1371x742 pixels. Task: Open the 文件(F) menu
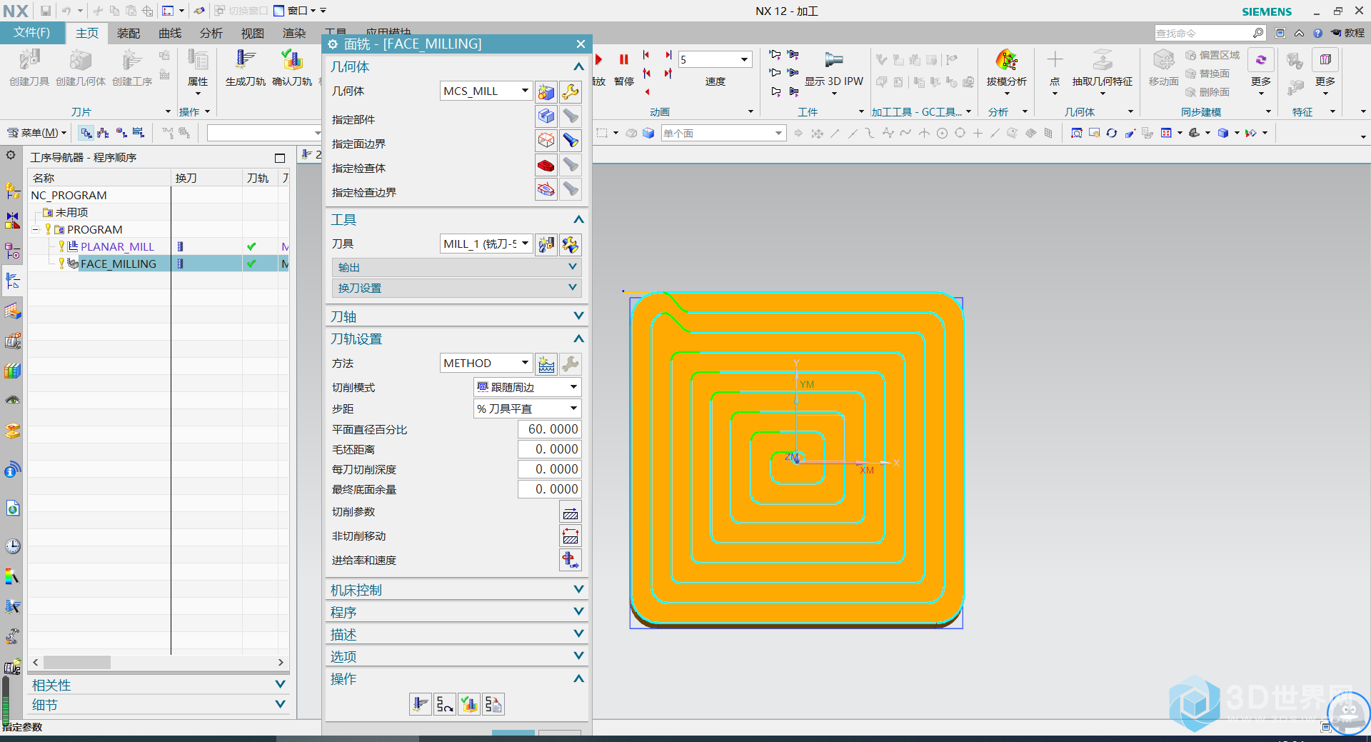(x=31, y=33)
